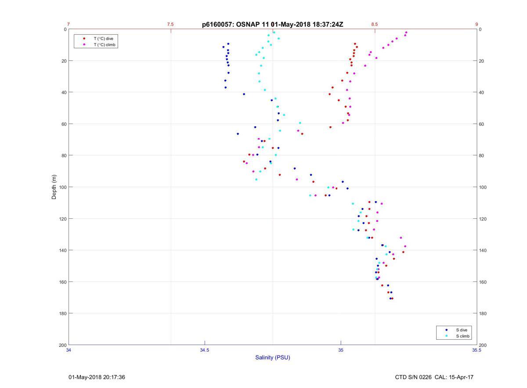Viewport: 527px width, 388px height.
Task: Select the 'T (°C) dive' legend label
Action: [103, 39]
